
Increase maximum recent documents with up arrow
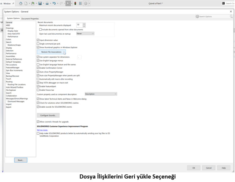point(84,24)
